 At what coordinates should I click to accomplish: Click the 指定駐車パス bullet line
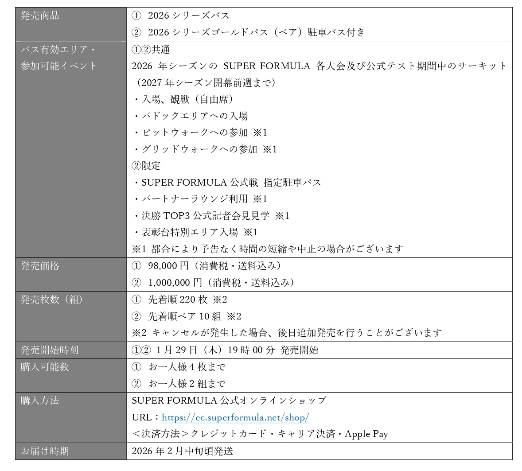click(227, 183)
